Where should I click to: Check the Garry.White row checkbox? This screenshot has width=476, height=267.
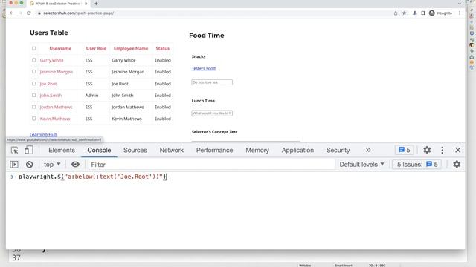click(x=33, y=60)
